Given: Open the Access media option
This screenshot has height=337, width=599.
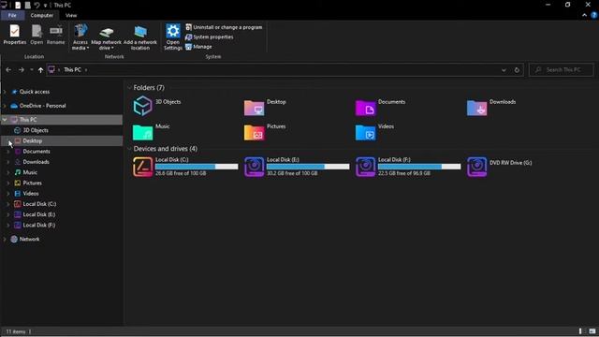Looking at the screenshot, I should (80, 37).
